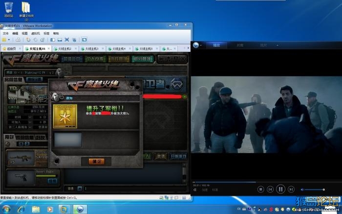This screenshot has height=214, width=342.
Task: Switch to the 起始页 home tab
Action: 11,49
